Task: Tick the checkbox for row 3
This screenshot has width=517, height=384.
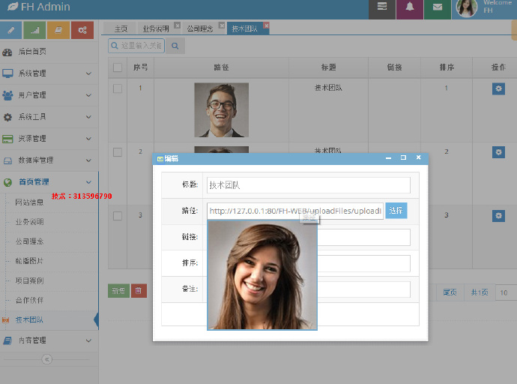Action: tap(118, 216)
